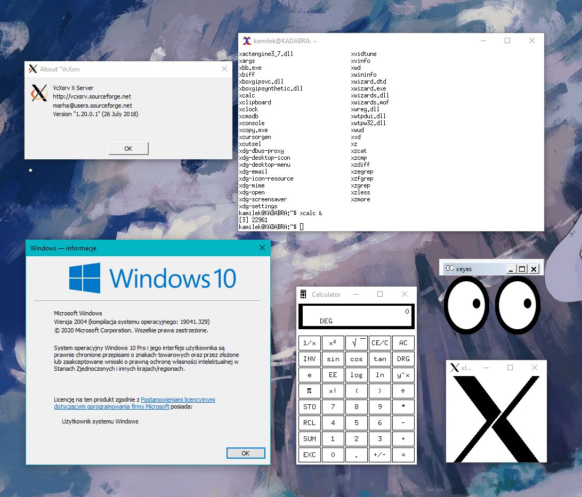Image resolution: width=582 pixels, height=497 pixels.
Task: Click the RCL recall key
Action: click(x=310, y=423)
